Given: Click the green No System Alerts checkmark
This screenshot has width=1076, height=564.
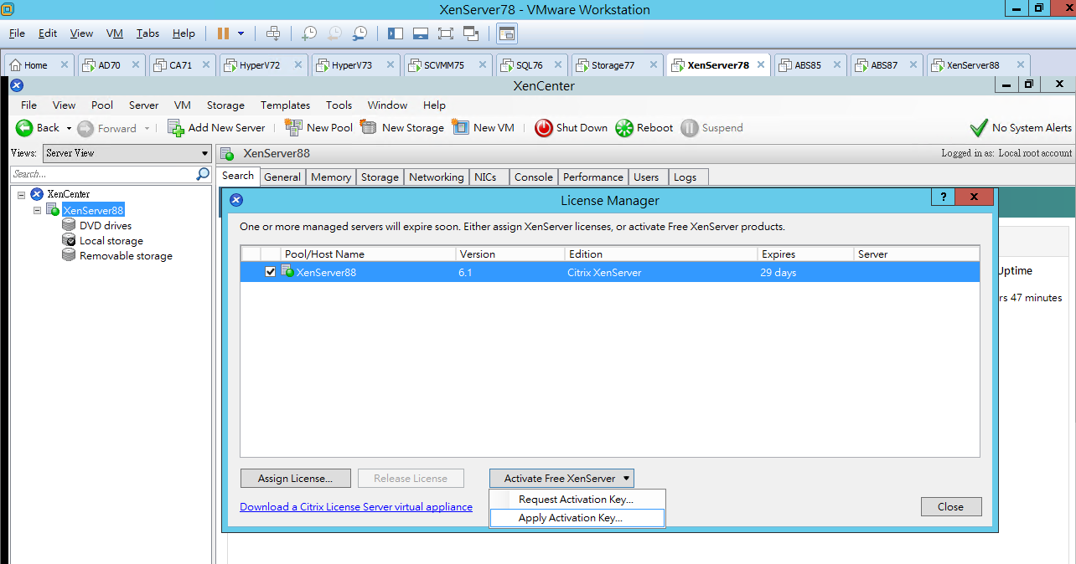Looking at the screenshot, I should click(x=978, y=128).
